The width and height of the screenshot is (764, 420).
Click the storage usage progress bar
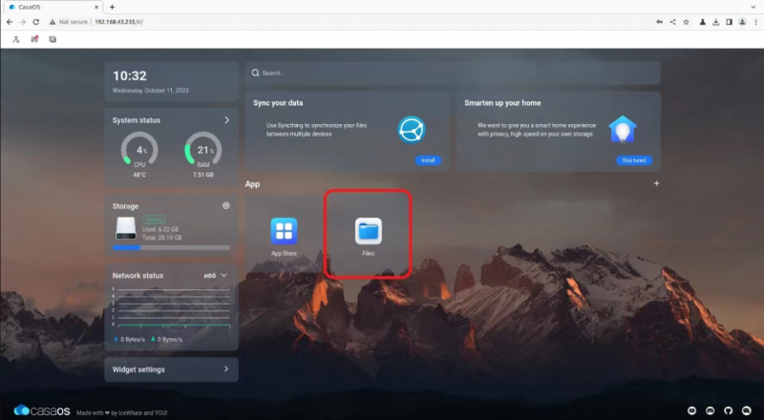pyautogui.click(x=171, y=248)
